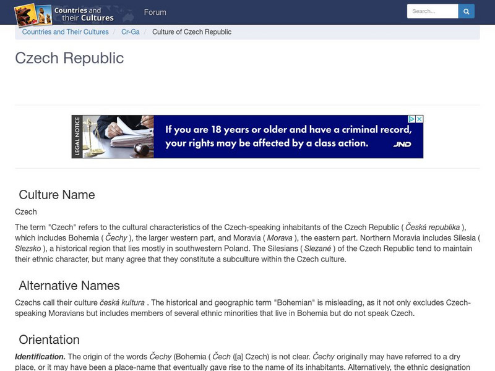Close the advertisement with its X icon
This screenshot has width=495, height=371.
419,119
